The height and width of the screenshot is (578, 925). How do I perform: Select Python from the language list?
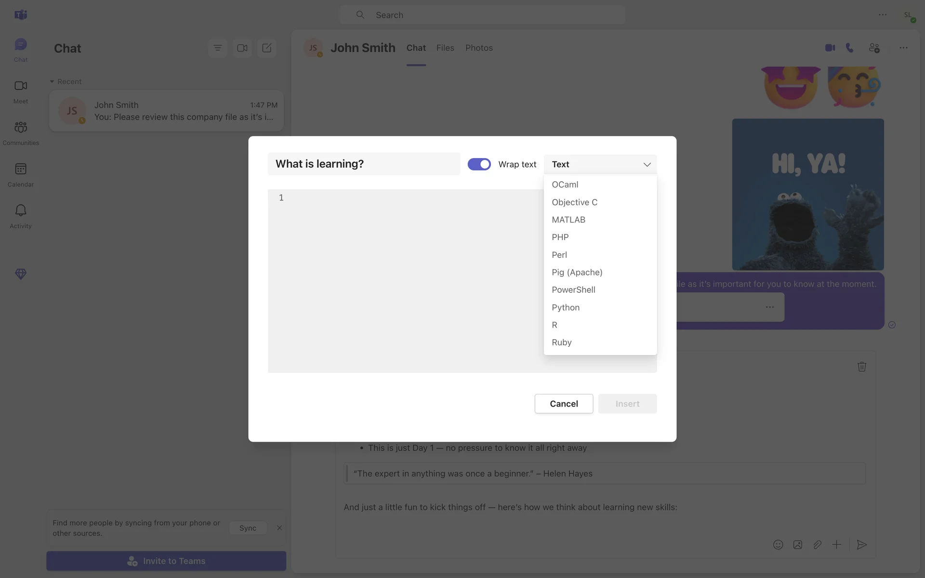pyautogui.click(x=566, y=307)
